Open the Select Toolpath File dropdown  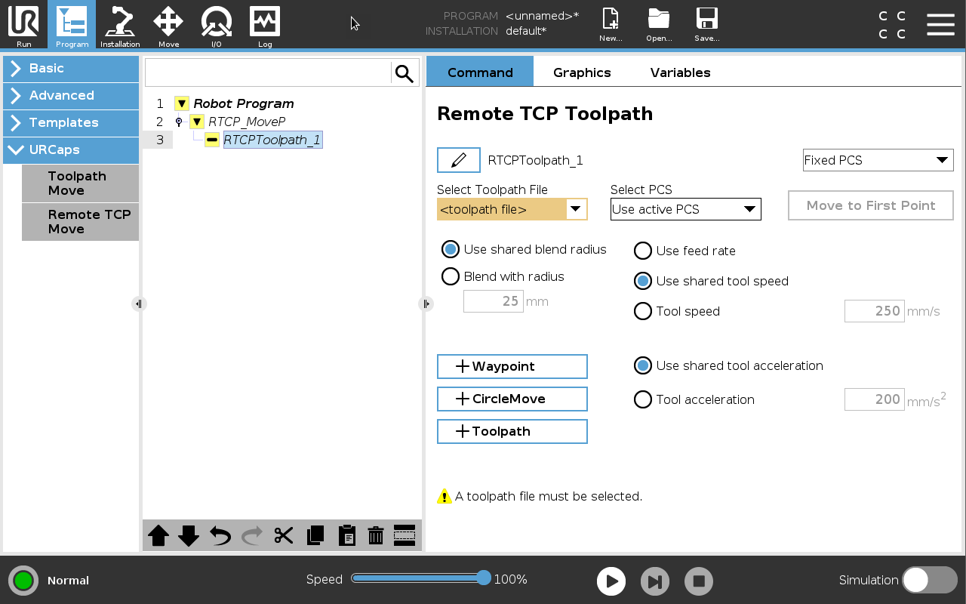pyautogui.click(x=512, y=209)
